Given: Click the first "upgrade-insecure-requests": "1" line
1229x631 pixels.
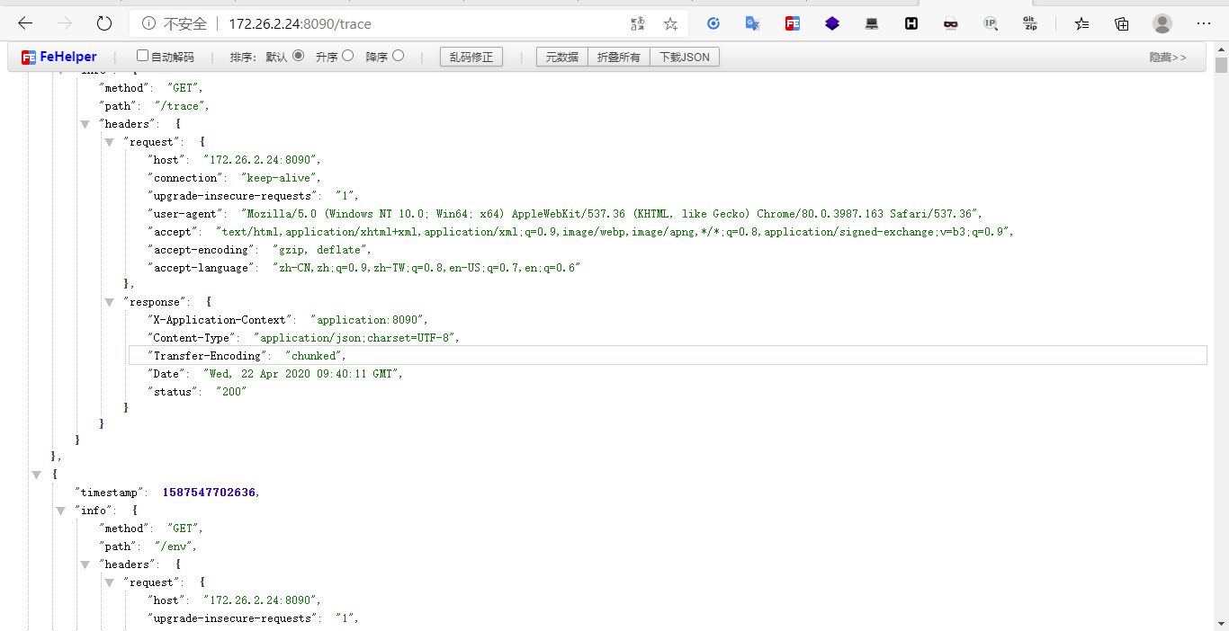Looking at the screenshot, I should (x=254, y=196).
